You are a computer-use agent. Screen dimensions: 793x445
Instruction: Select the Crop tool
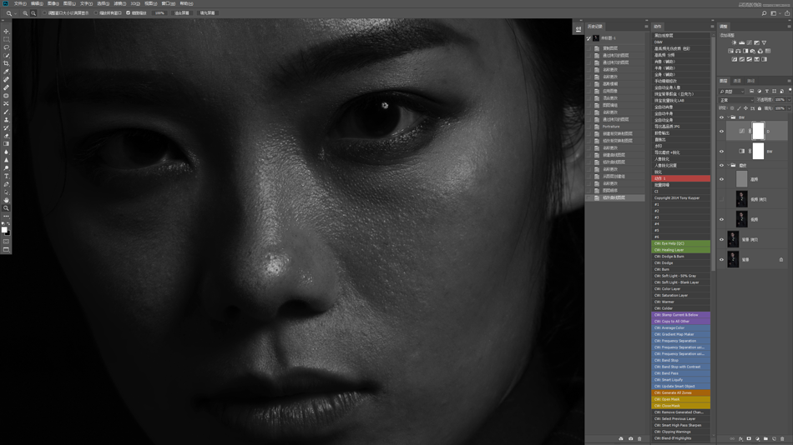point(6,63)
